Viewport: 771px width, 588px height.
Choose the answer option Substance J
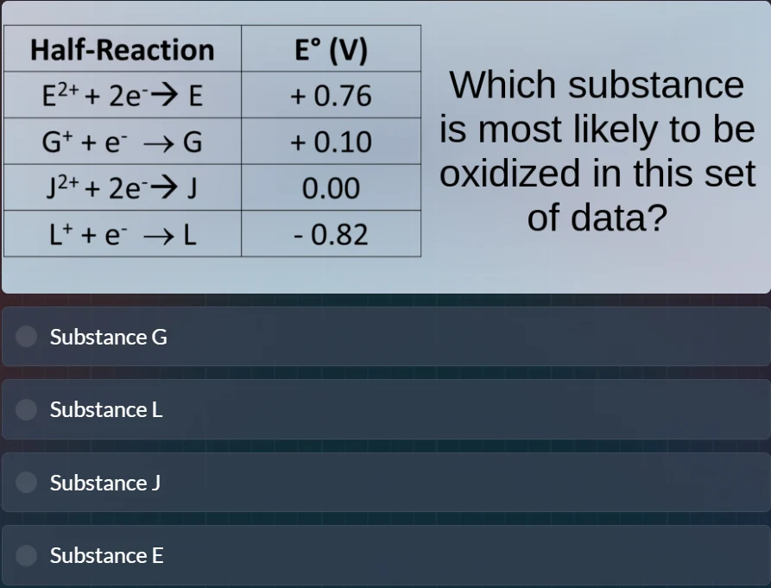pyautogui.click(x=104, y=483)
